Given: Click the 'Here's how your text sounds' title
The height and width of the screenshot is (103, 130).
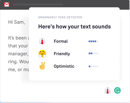Looking at the screenshot, I should click(75, 26).
